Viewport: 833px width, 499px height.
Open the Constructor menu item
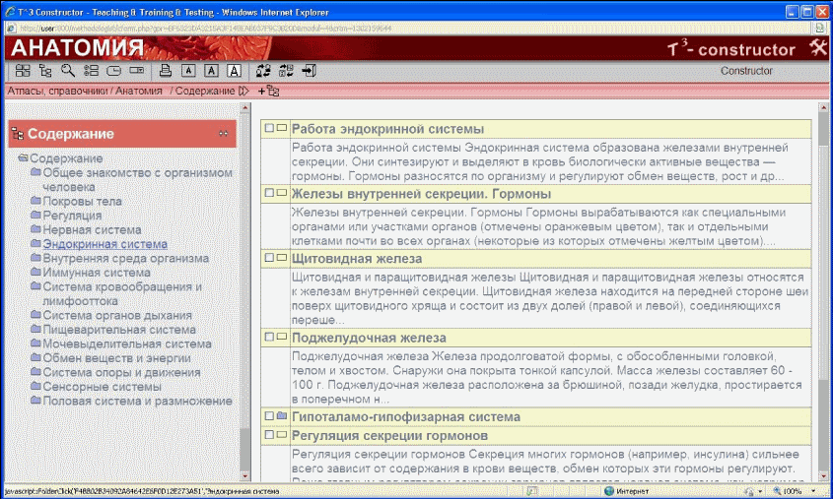pyautogui.click(x=746, y=71)
